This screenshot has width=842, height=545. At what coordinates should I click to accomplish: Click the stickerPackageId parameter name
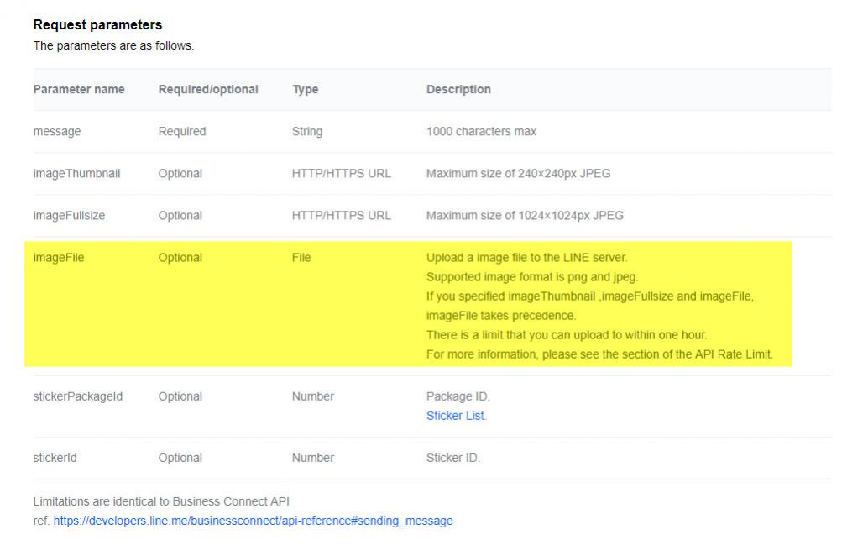click(x=78, y=396)
